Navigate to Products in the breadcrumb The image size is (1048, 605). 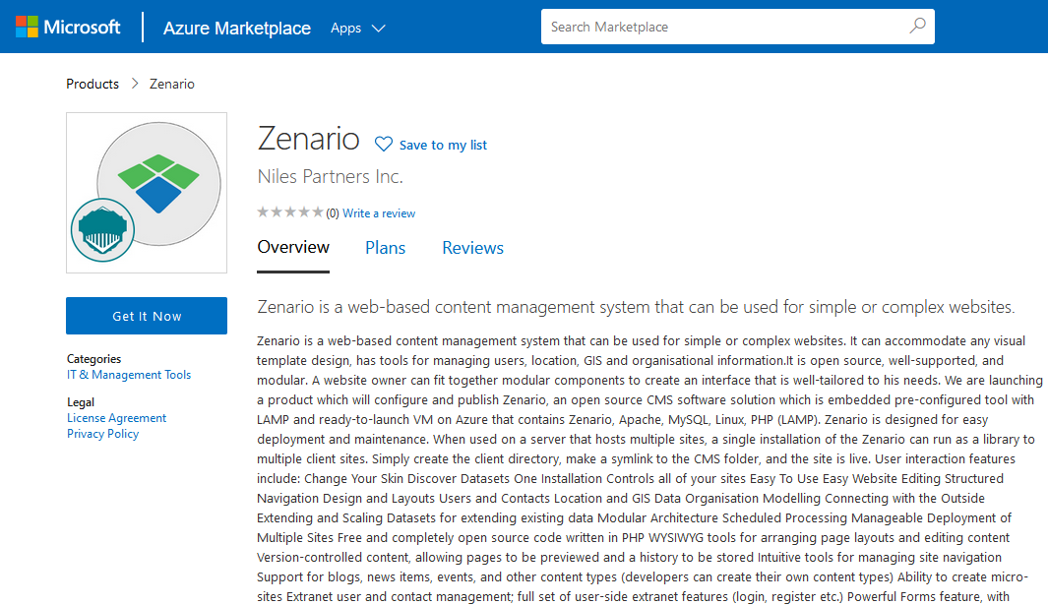click(92, 84)
